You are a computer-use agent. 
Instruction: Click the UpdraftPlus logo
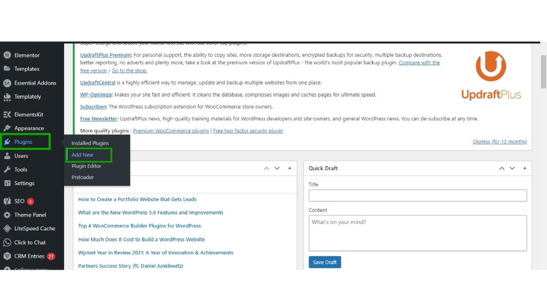click(491, 76)
